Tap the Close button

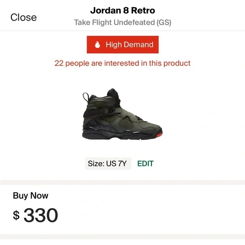pos(24,17)
